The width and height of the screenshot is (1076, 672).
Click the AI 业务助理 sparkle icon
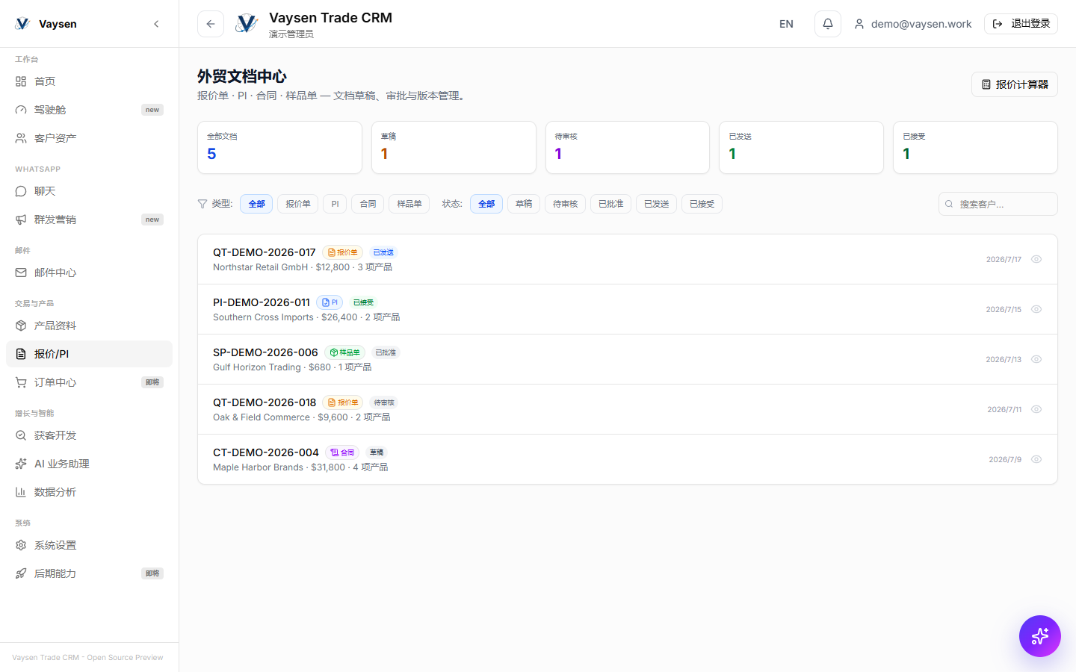point(21,464)
